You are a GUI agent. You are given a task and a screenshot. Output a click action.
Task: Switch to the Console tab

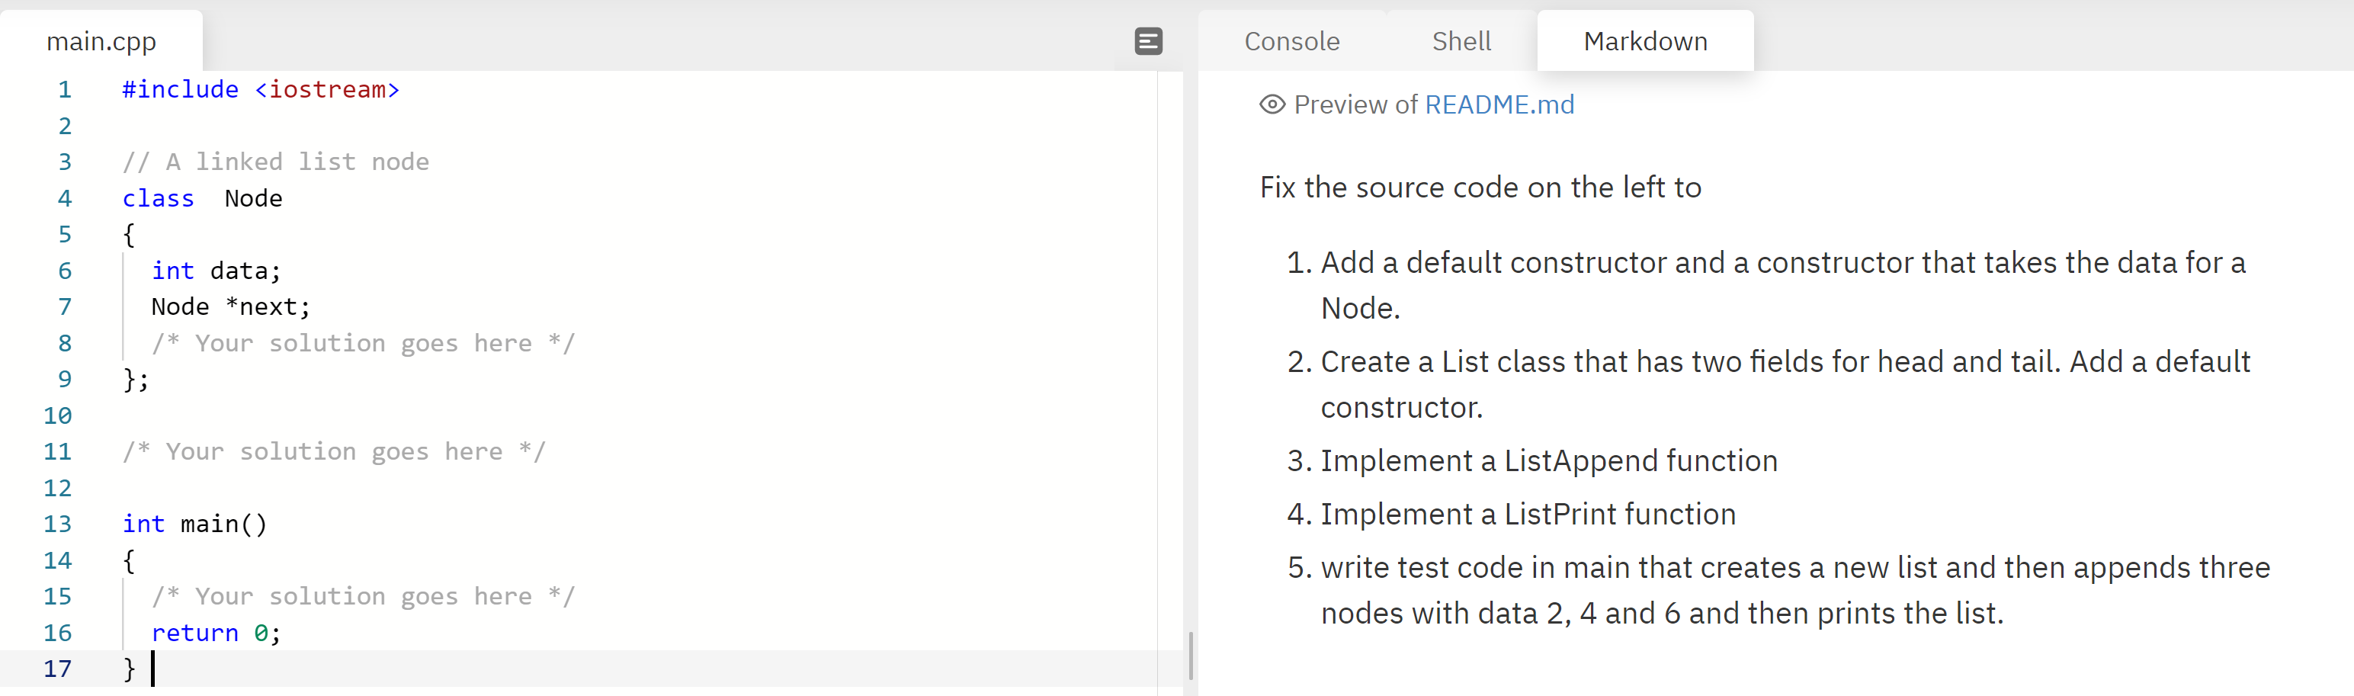1291,41
